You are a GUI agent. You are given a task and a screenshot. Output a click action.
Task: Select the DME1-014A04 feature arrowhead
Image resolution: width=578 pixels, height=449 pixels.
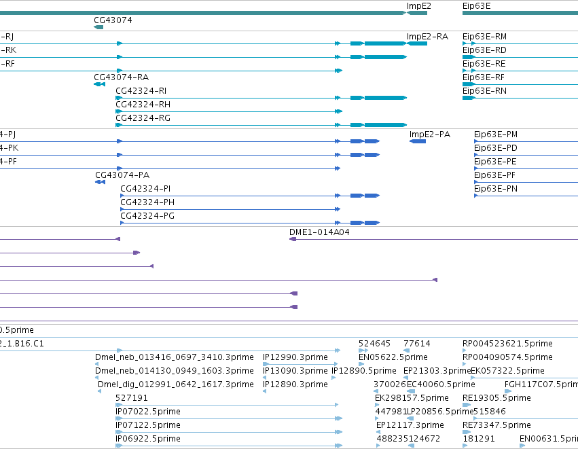[293, 239]
